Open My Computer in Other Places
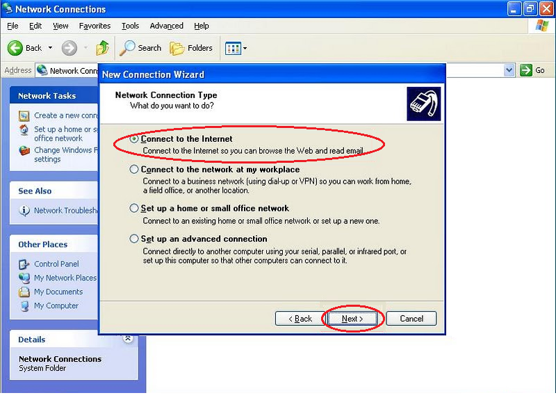The image size is (556, 416). click(x=56, y=306)
